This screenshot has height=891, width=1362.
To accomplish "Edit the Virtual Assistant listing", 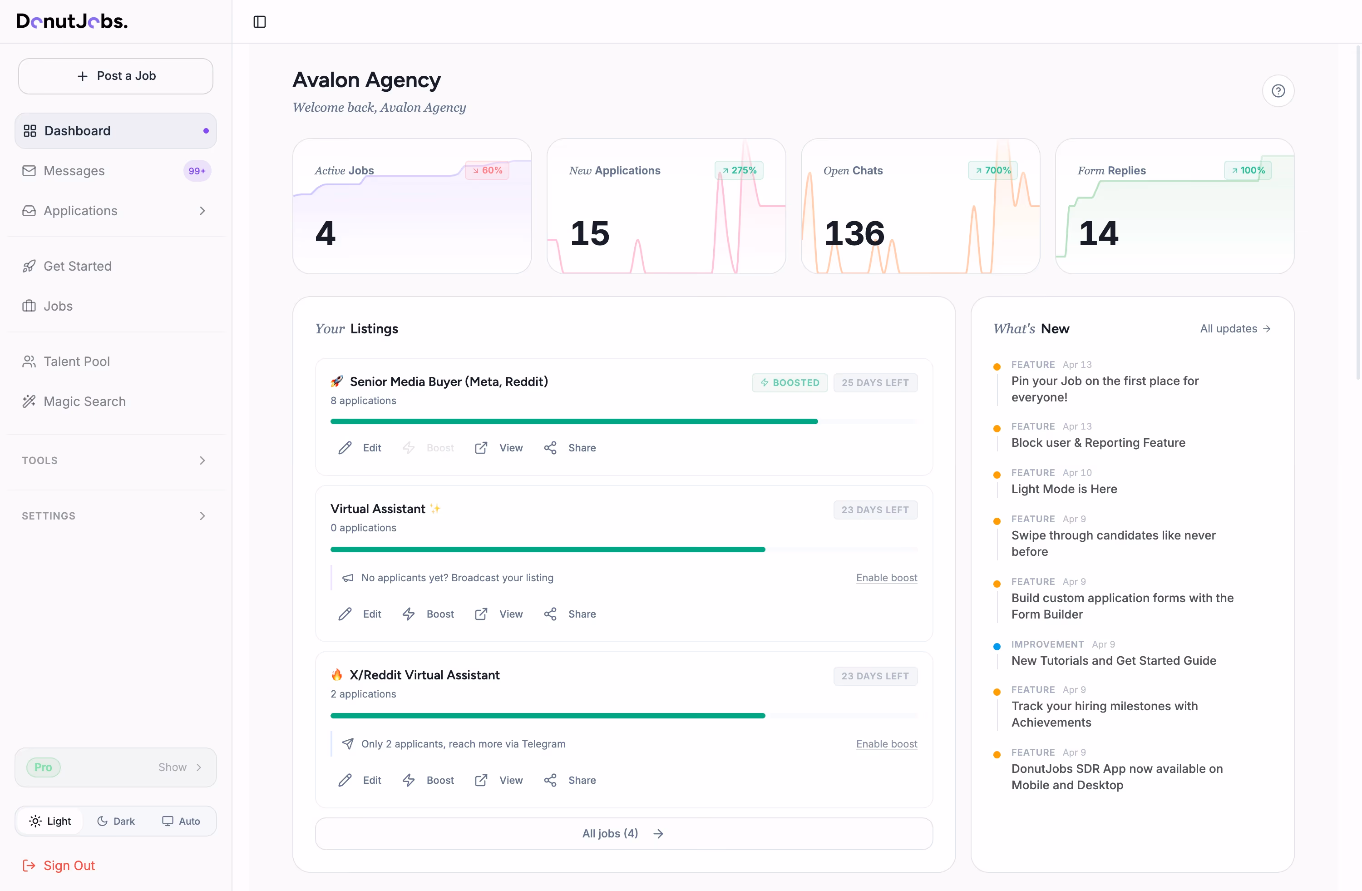I will point(360,614).
